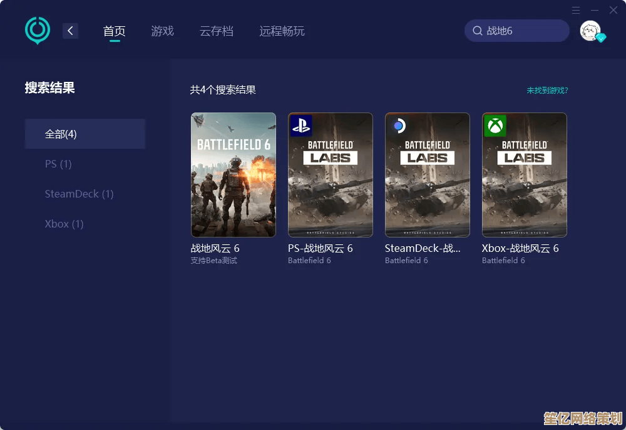Show Xbox (1) results

[x=64, y=224]
